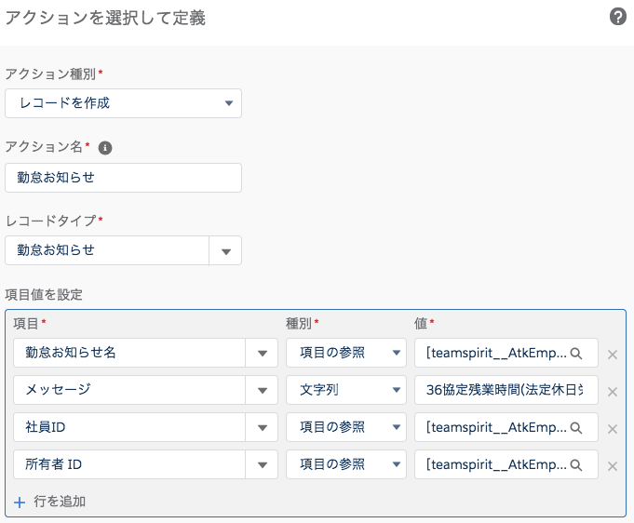Viewport: 634px width, 523px height.
Task: Change 種別 for the 社員ID row
Action: (x=346, y=427)
